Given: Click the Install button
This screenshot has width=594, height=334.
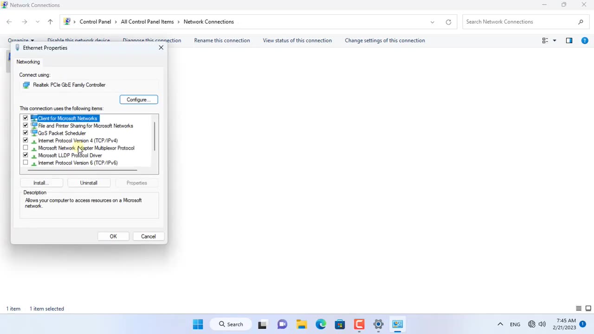Looking at the screenshot, I should click(x=41, y=183).
